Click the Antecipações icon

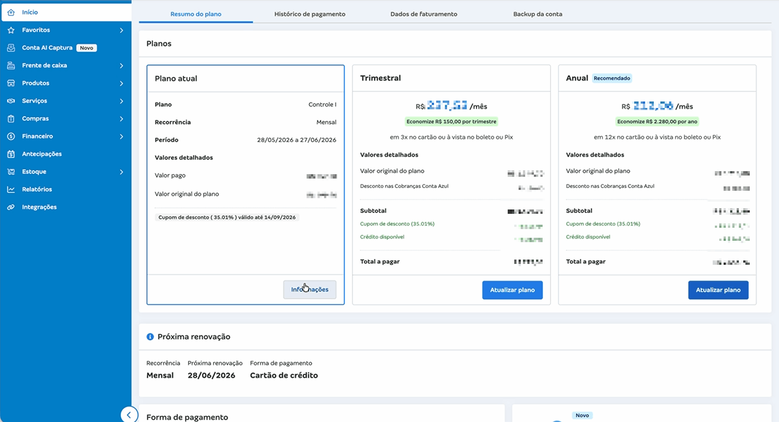coord(11,154)
